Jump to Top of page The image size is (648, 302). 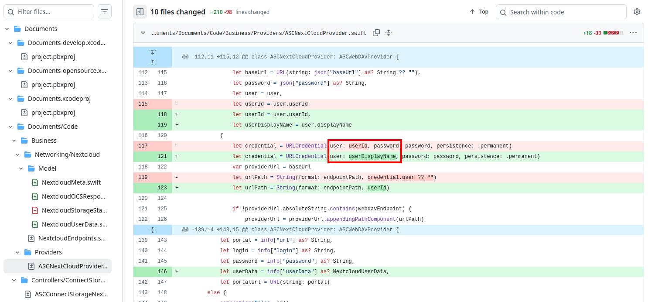click(x=479, y=12)
